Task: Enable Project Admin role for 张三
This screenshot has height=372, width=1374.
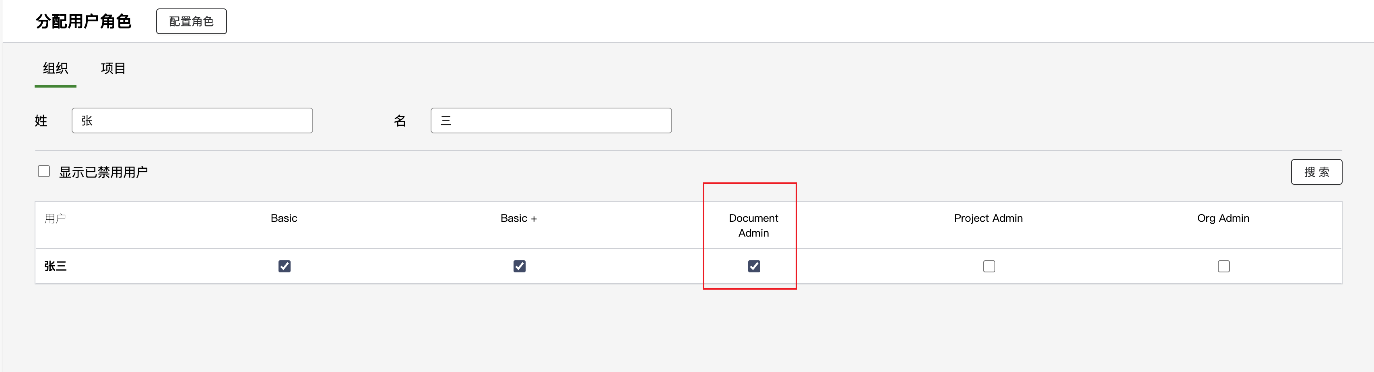Action: (989, 266)
